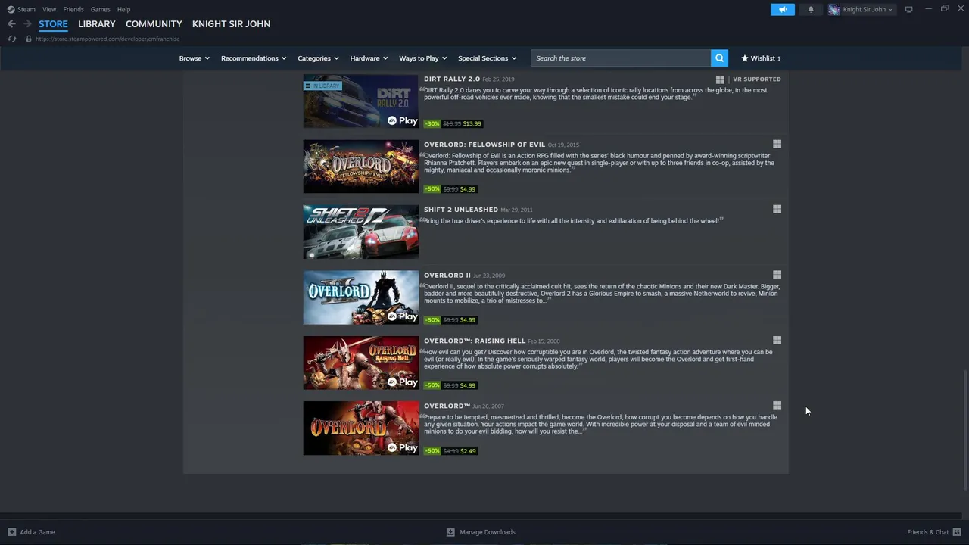Reload the store page with the refresh icon

coord(11,39)
